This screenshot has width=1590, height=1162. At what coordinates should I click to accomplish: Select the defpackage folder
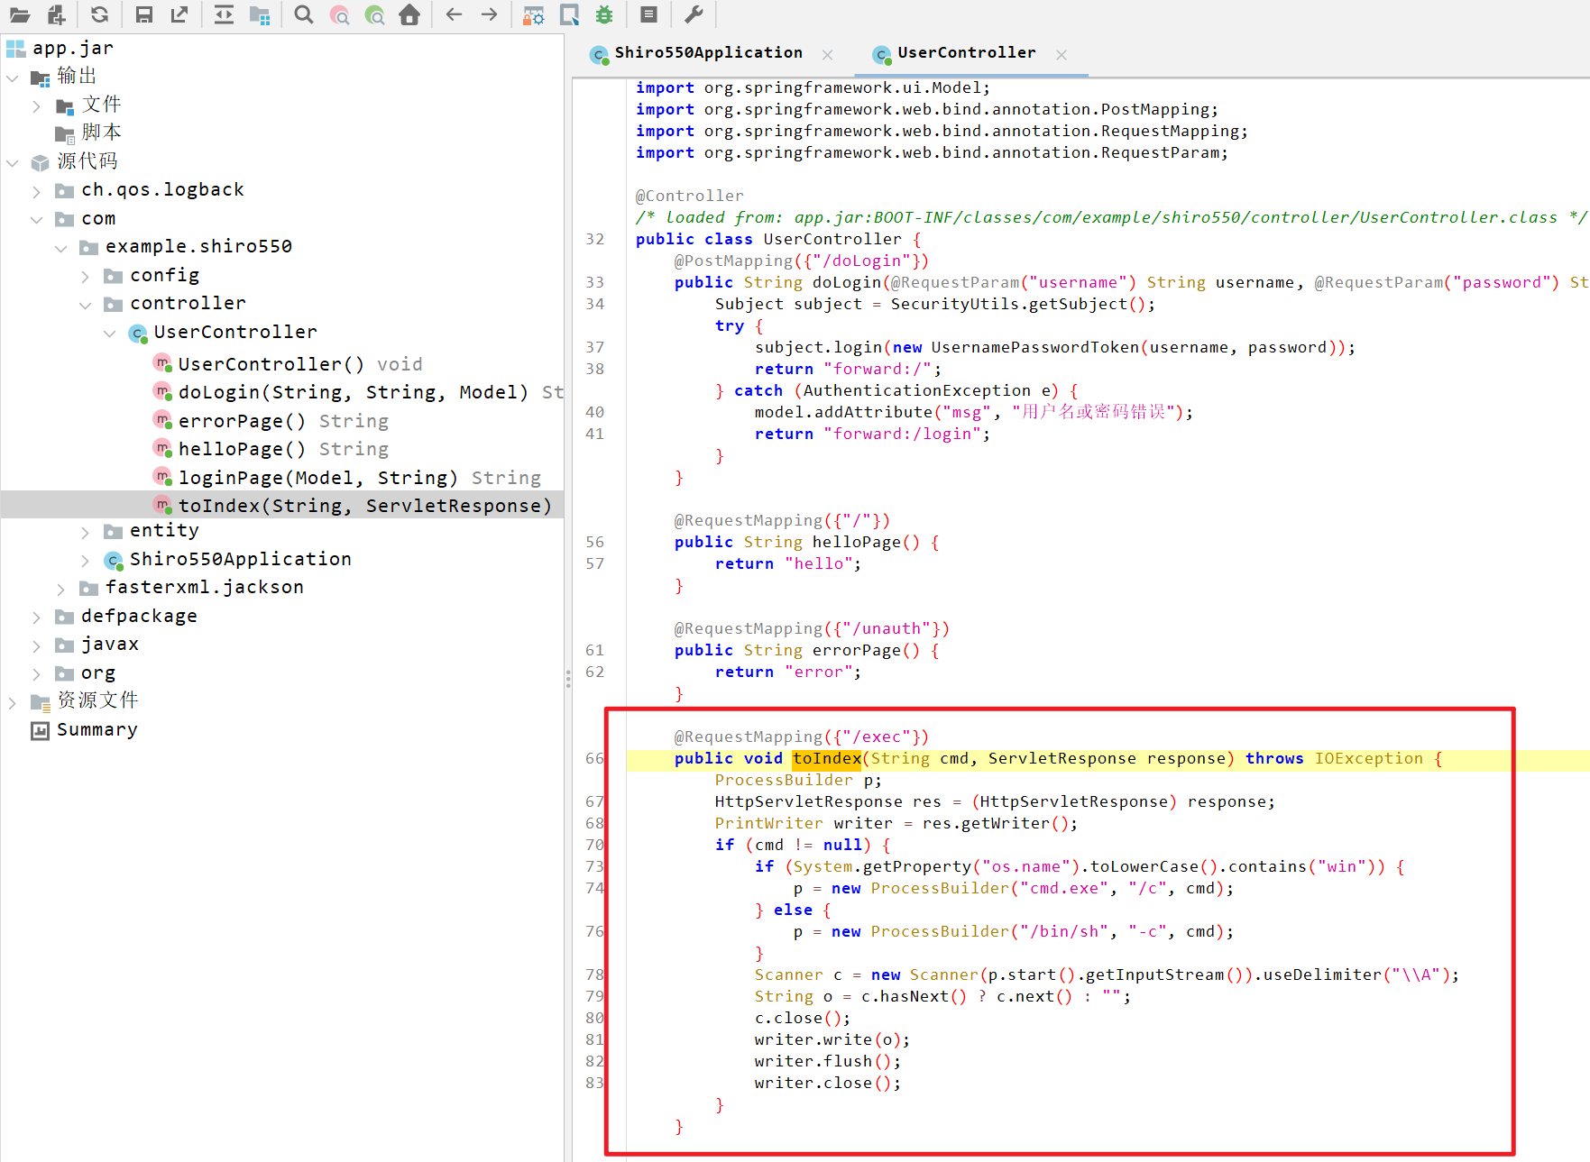tap(139, 617)
